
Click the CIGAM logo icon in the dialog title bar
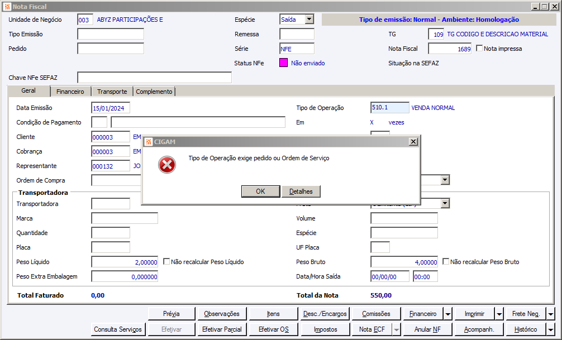click(149, 142)
